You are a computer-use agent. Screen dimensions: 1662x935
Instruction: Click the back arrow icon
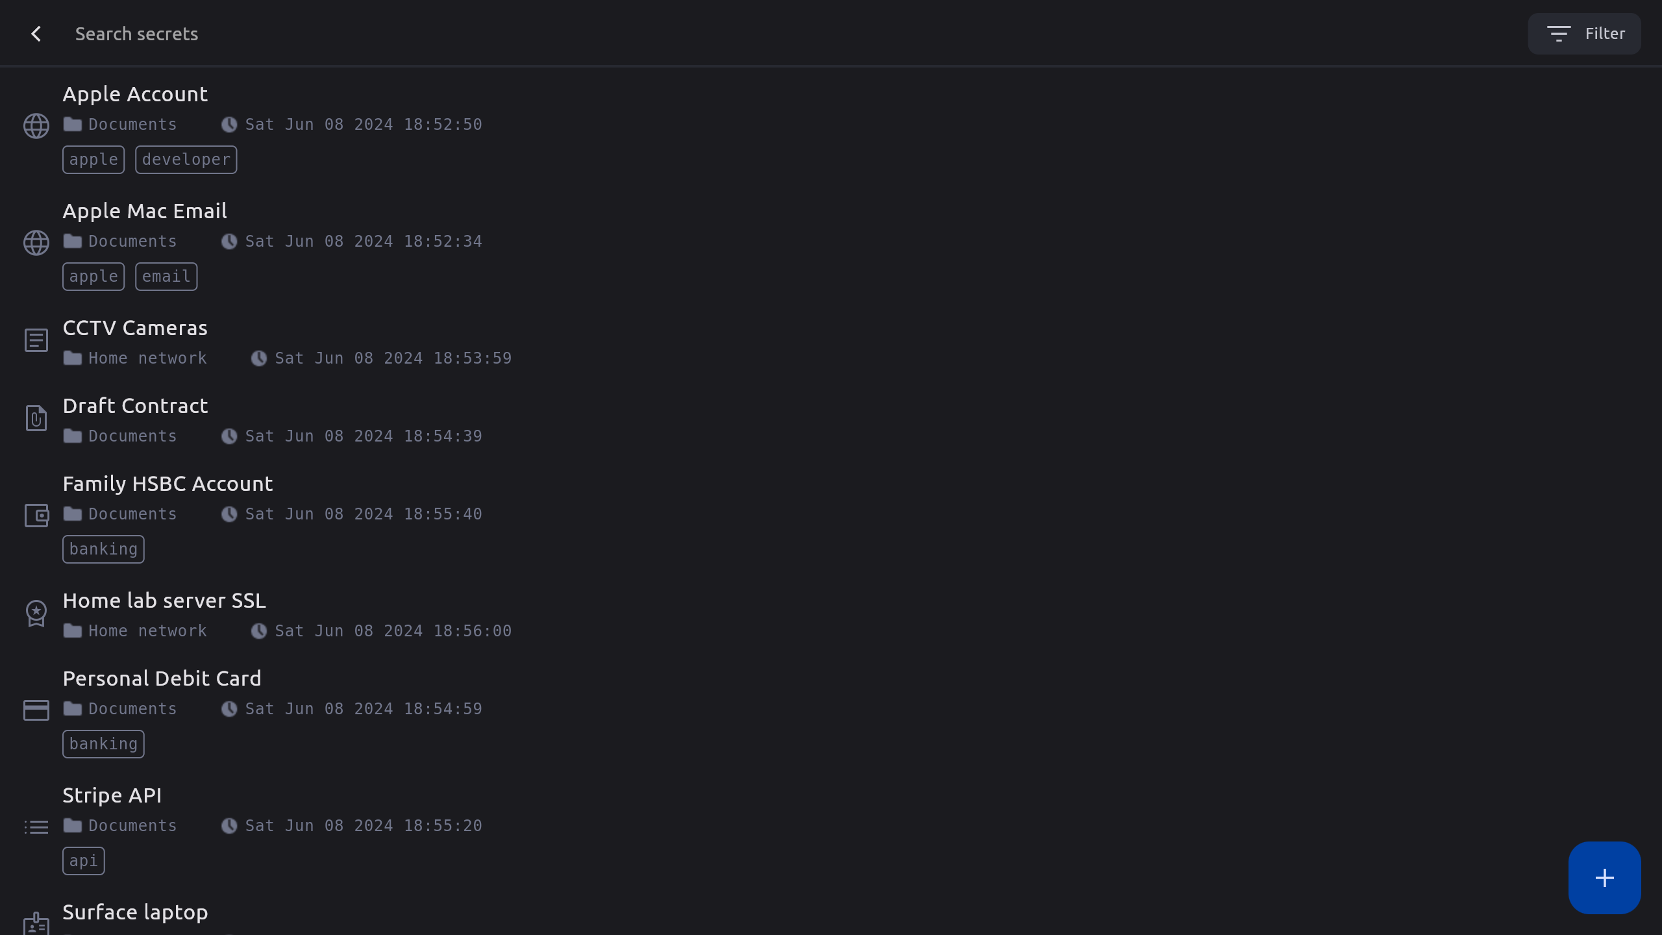click(36, 34)
